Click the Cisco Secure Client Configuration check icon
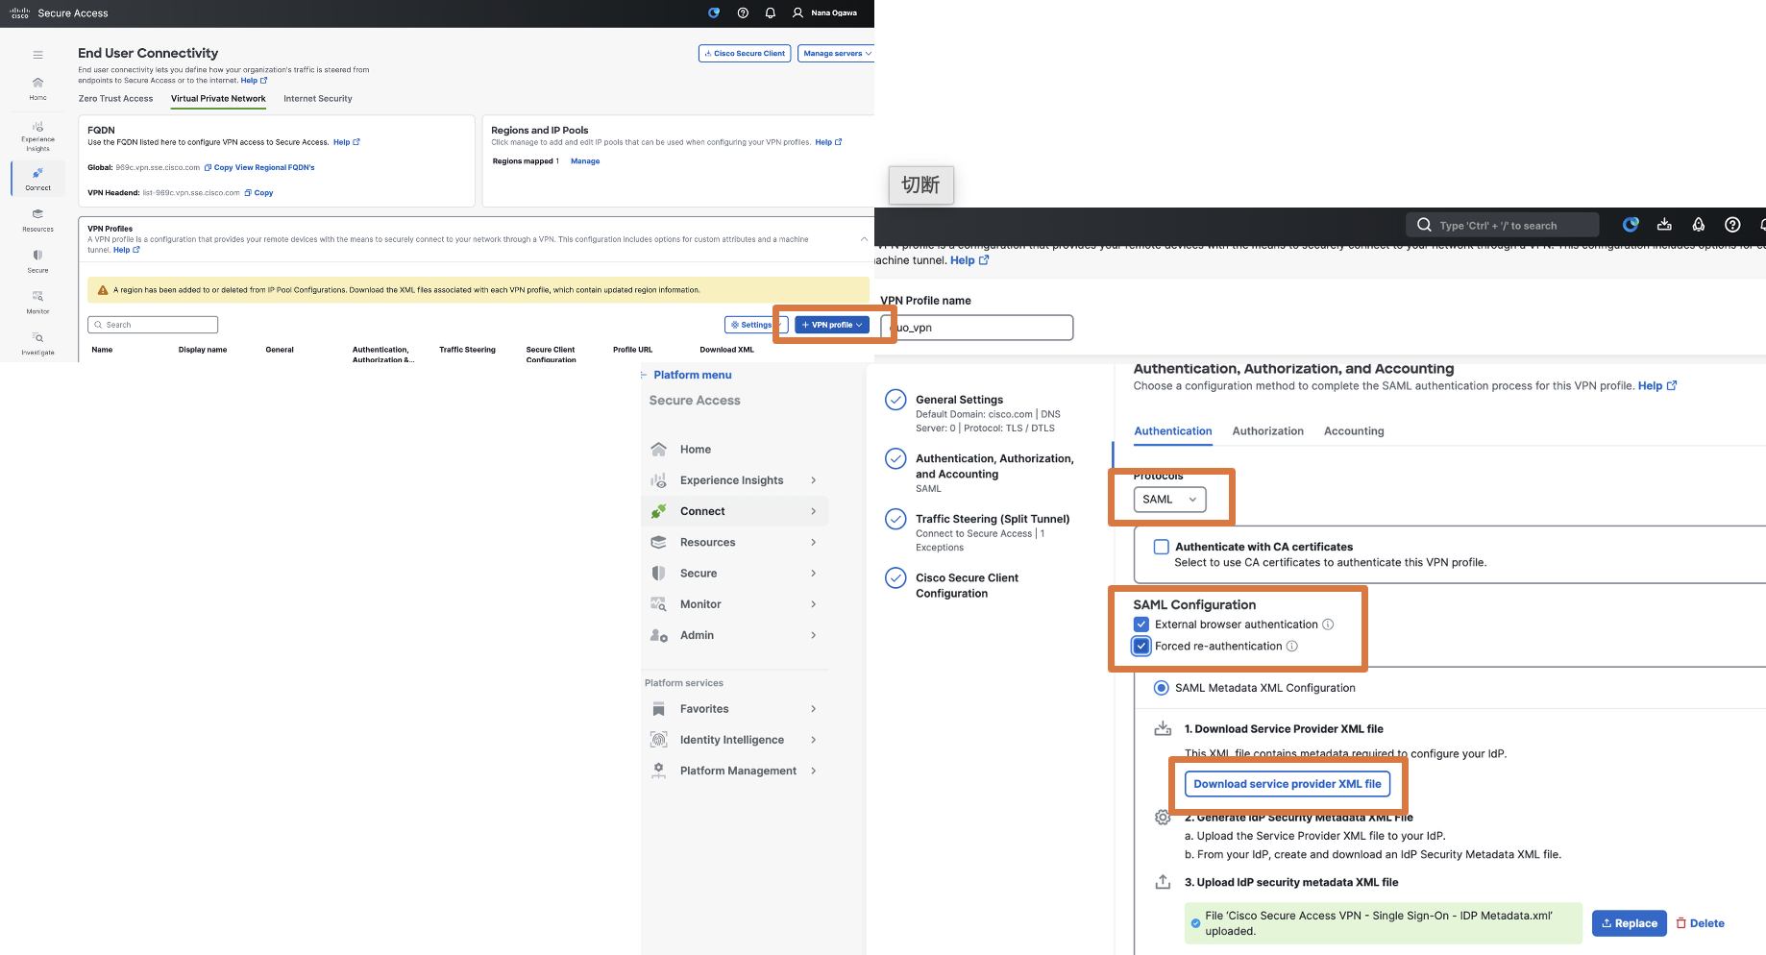 click(x=895, y=578)
